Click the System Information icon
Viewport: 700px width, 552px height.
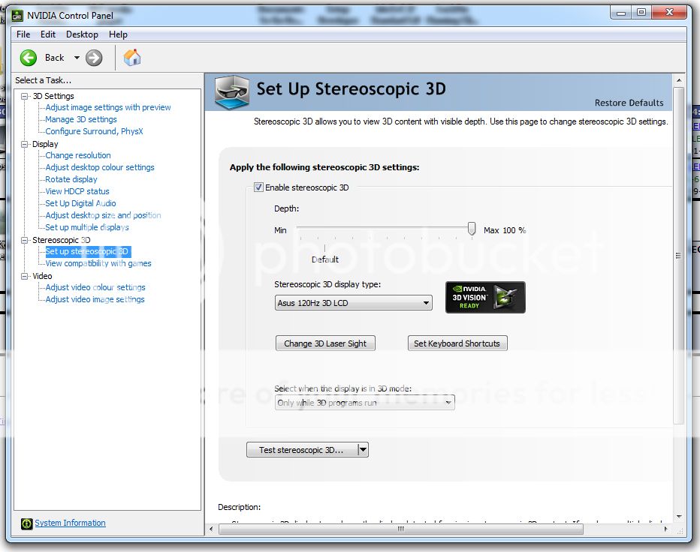26,523
